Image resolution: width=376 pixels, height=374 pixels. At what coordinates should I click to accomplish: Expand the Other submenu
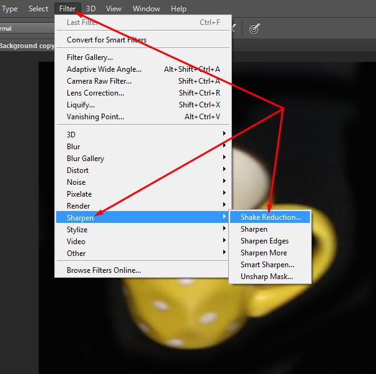[143, 253]
